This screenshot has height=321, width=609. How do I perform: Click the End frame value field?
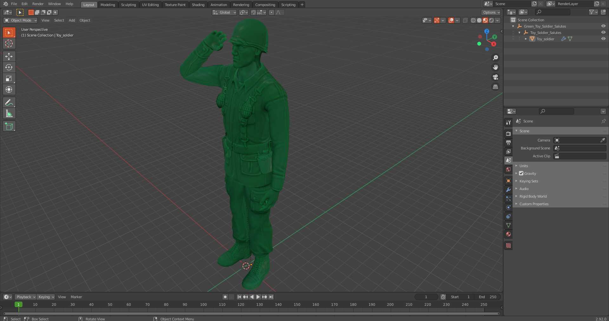[x=488, y=297]
